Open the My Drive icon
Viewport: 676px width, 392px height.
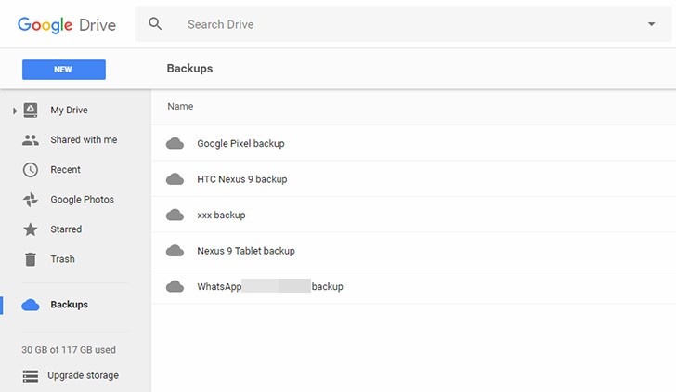click(x=31, y=111)
